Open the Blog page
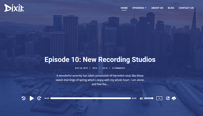 171,8
